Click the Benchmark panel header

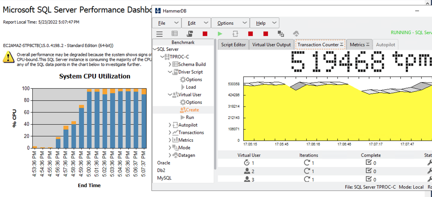tap(183, 42)
